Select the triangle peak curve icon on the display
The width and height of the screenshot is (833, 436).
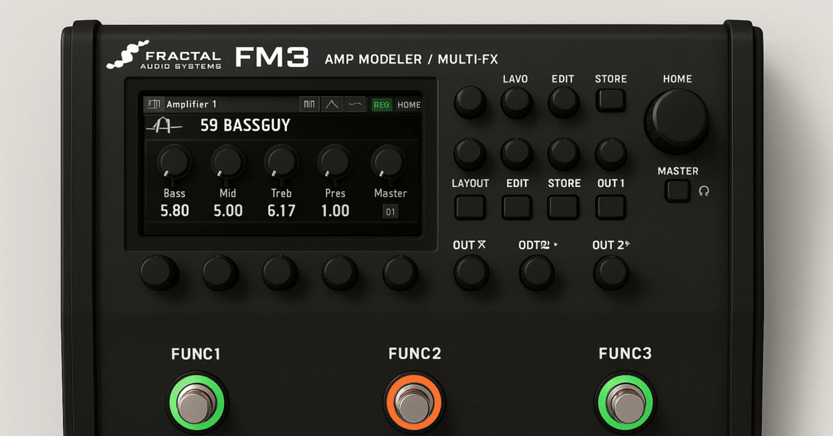(x=332, y=104)
